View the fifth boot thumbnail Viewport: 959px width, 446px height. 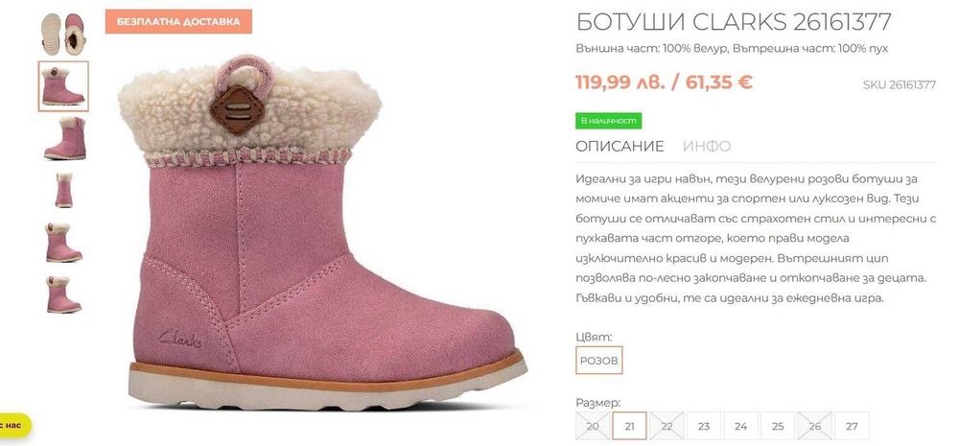pyautogui.click(x=63, y=243)
